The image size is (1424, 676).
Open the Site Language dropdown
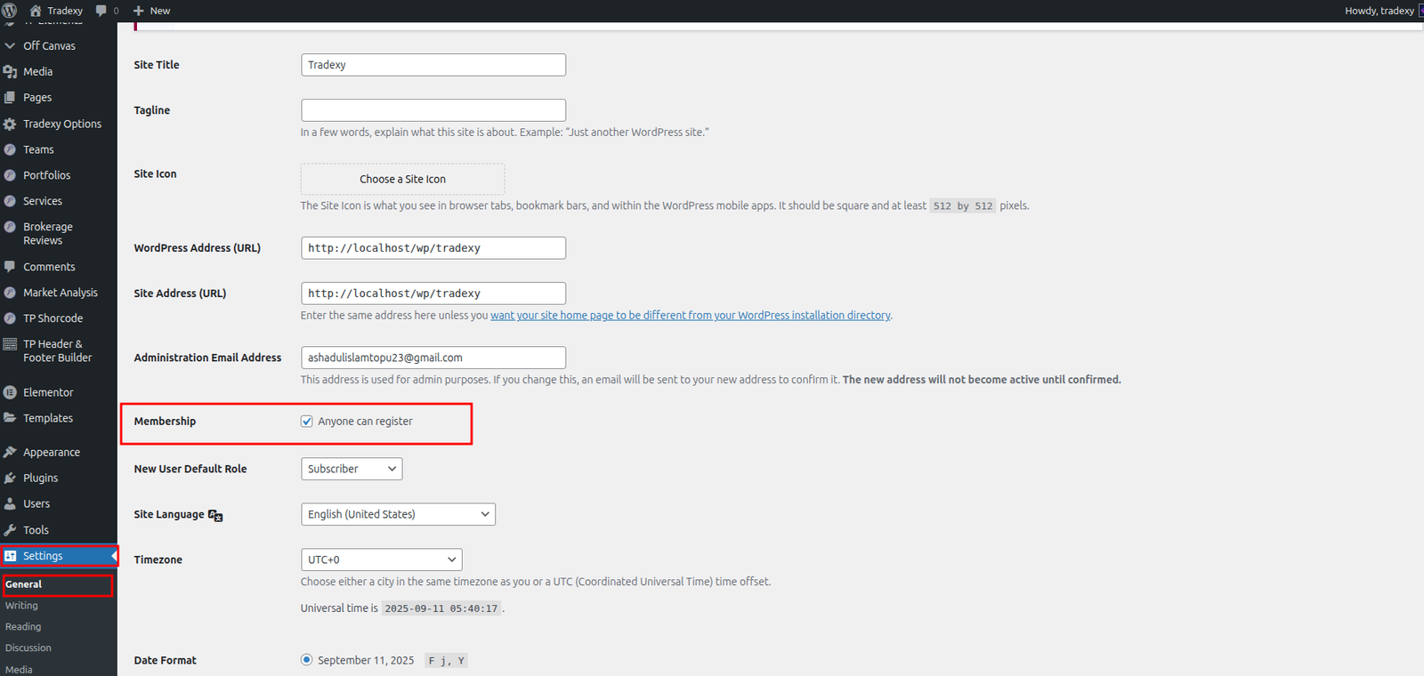[x=398, y=514]
